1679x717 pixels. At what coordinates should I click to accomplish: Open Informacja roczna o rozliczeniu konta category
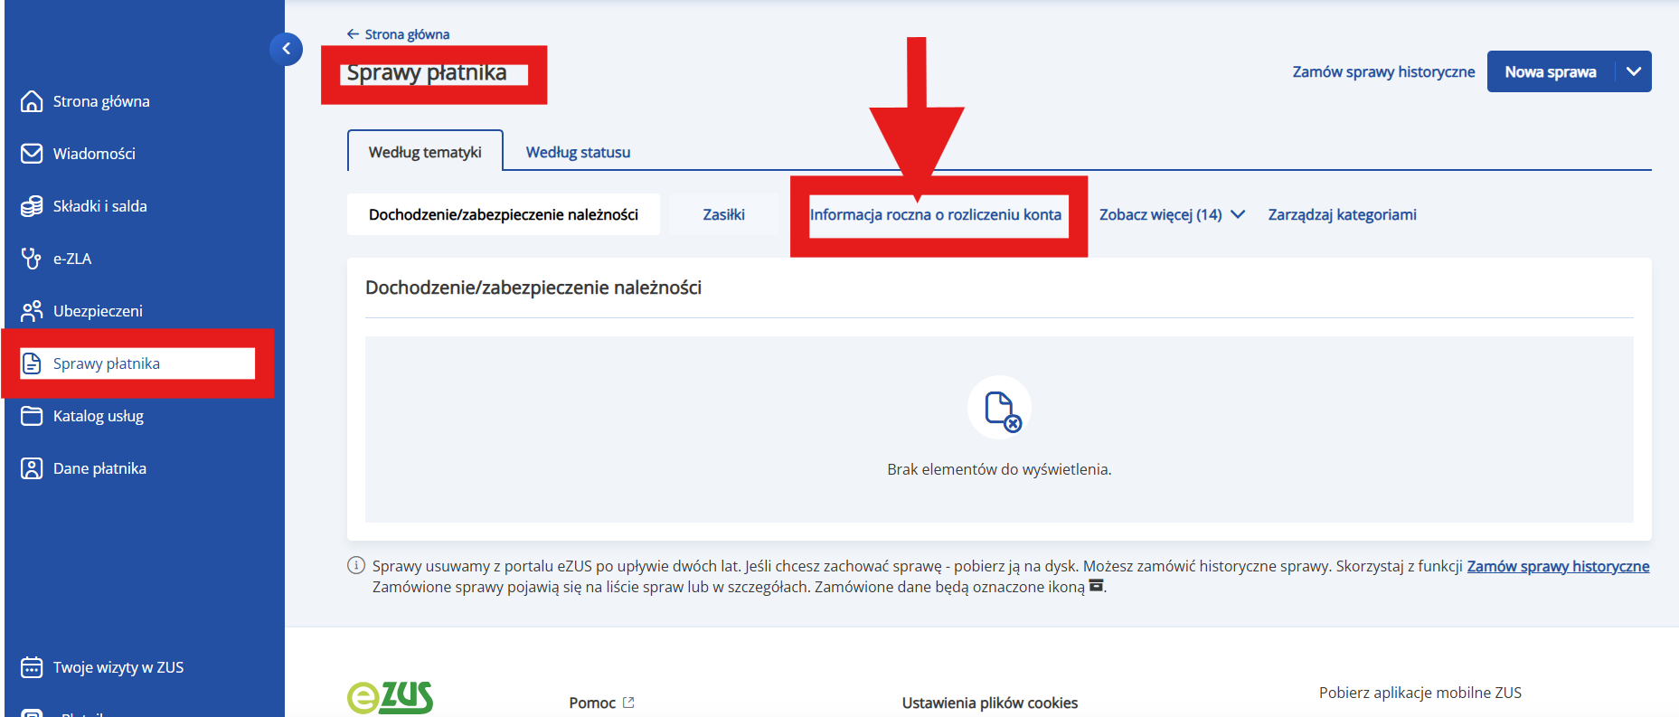(x=936, y=214)
